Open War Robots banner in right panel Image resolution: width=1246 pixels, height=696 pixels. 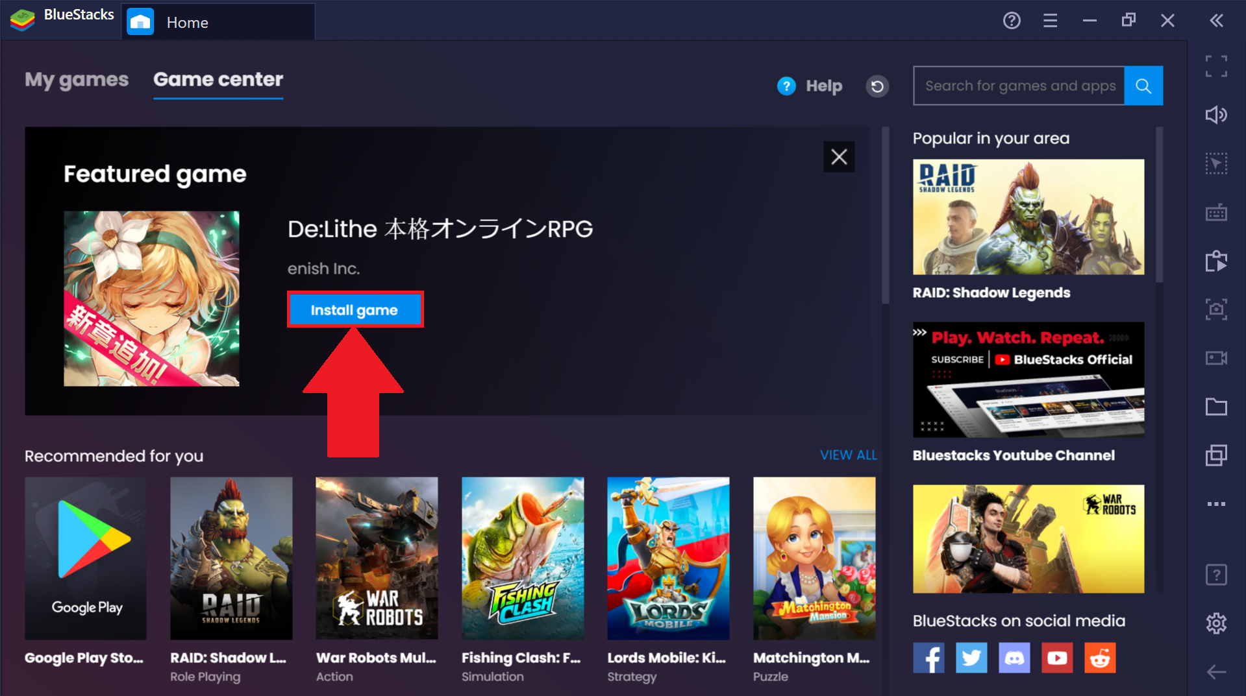tap(1028, 538)
